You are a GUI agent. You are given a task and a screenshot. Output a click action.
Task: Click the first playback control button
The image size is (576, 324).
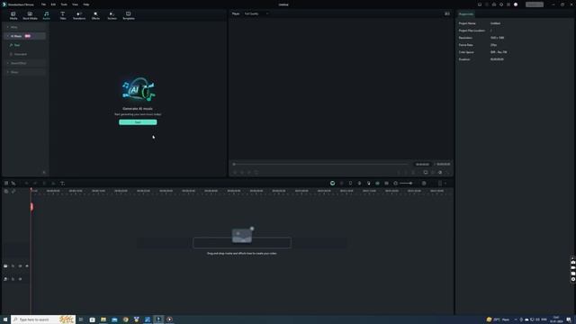click(x=235, y=172)
